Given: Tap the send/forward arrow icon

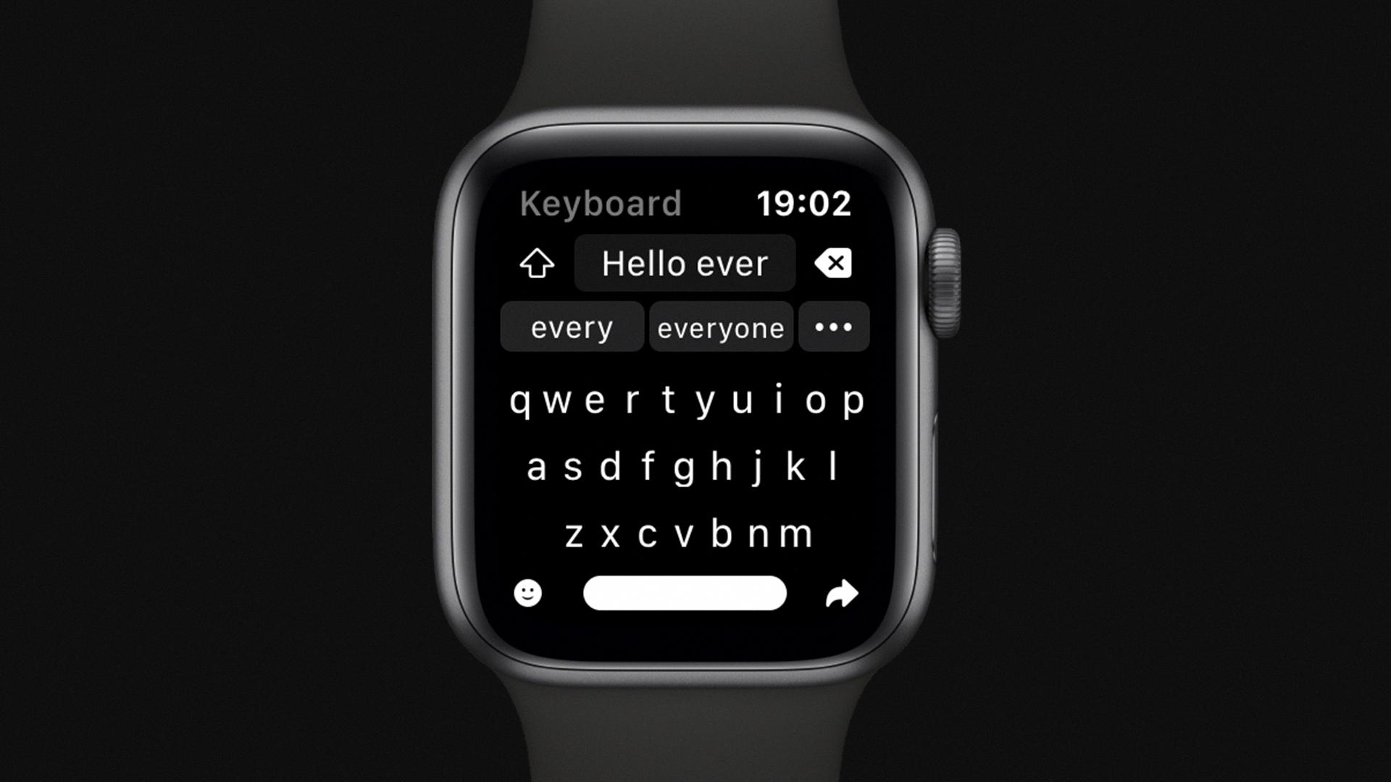Looking at the screenshot, I should 839,592.
